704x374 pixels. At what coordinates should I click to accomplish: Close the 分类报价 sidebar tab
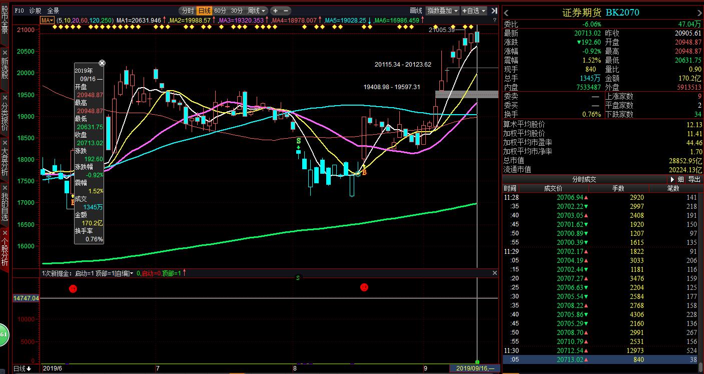coord(5,97)
